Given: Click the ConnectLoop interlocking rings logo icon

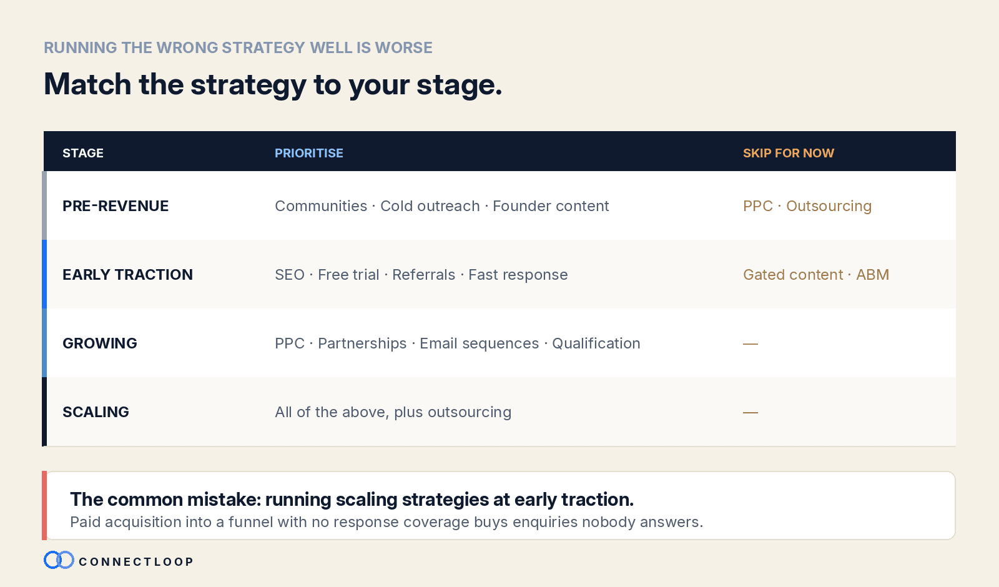Looking at the screenshot, I should [x=59, y=560].
